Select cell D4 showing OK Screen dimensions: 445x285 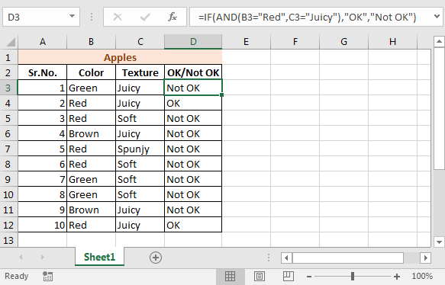[193, 103]
